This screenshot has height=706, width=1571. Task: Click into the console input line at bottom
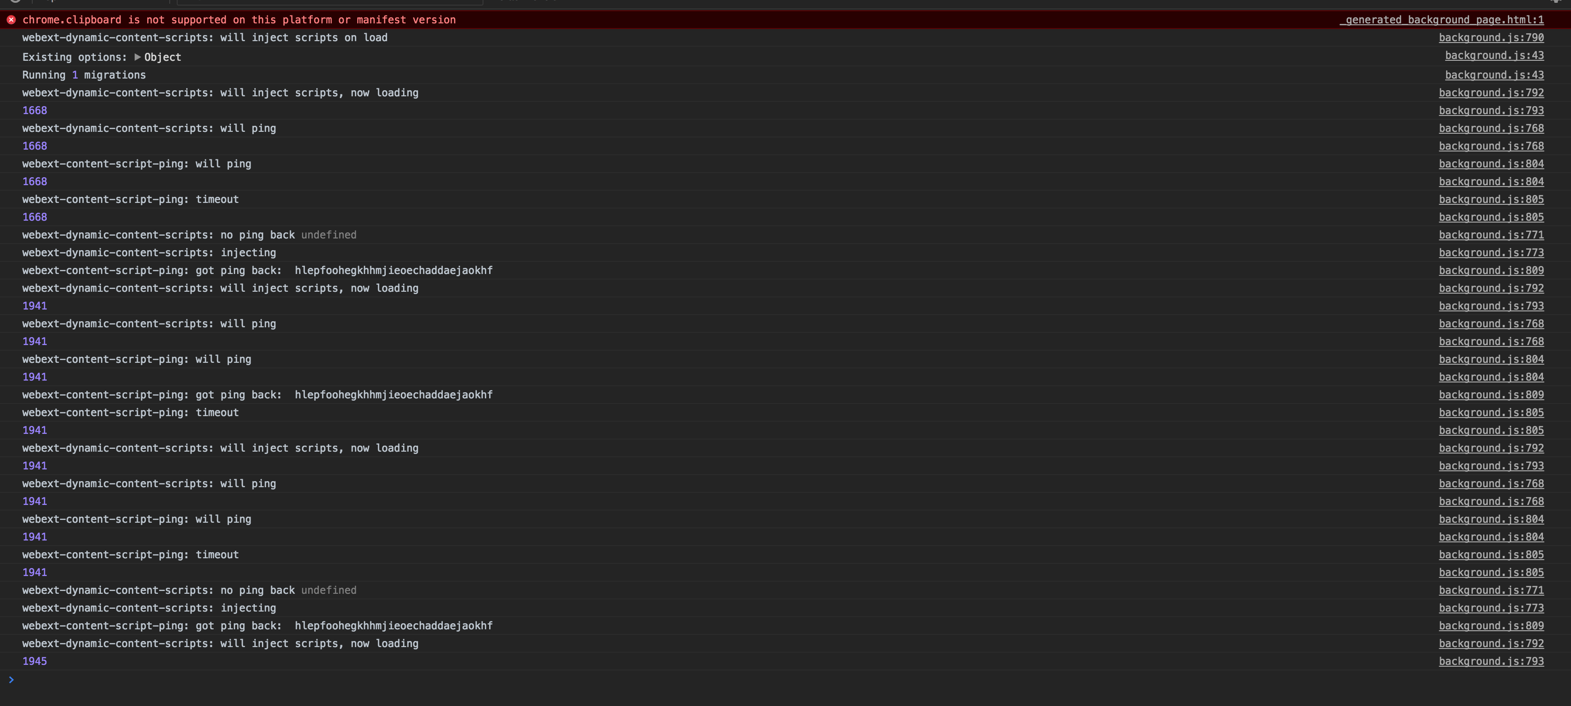(x=732, y=680)
